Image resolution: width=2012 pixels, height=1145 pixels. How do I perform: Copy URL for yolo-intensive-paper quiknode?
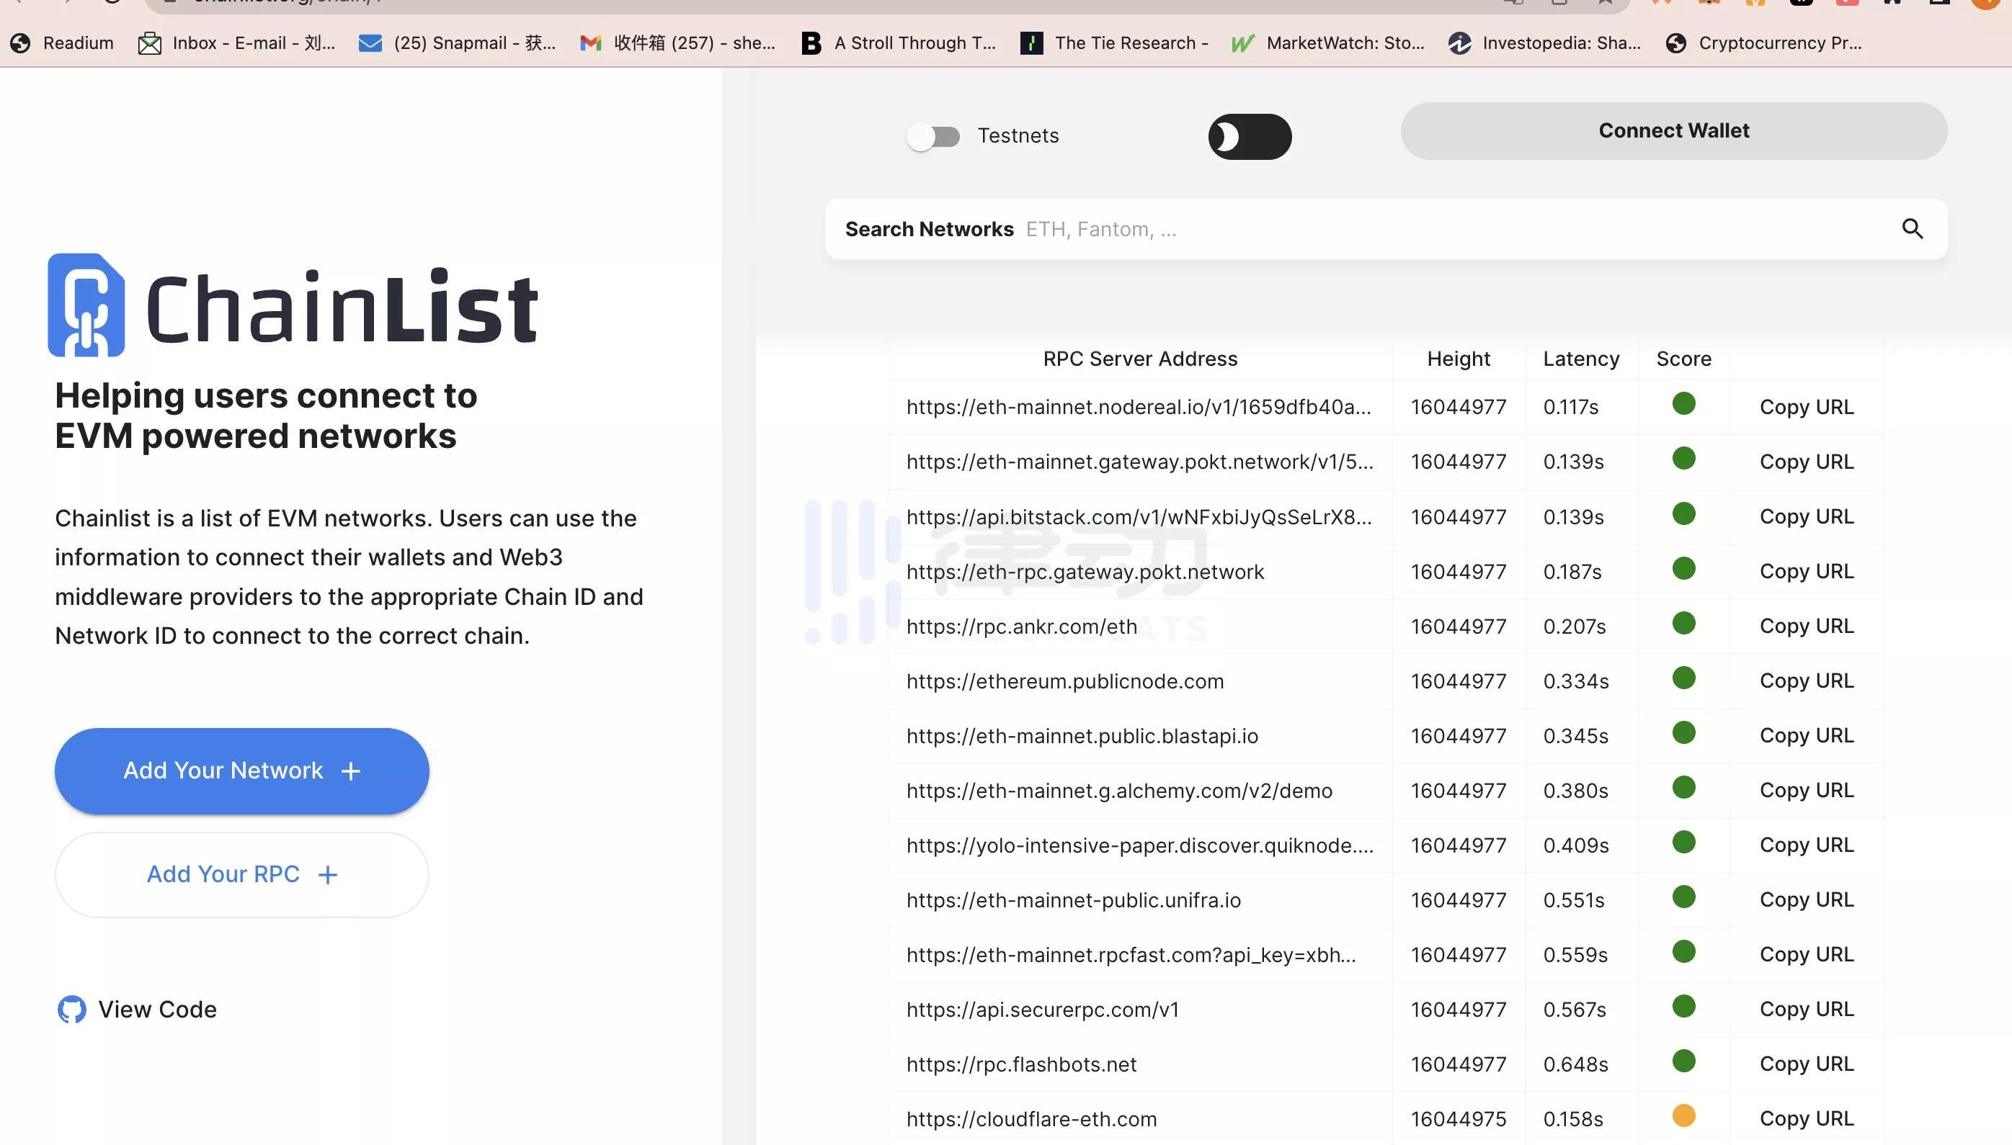(x=1807, y=845)
